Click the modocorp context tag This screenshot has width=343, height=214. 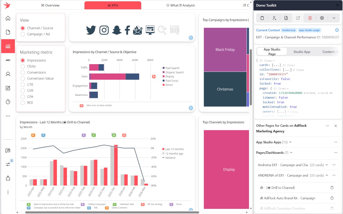point(289,30)
